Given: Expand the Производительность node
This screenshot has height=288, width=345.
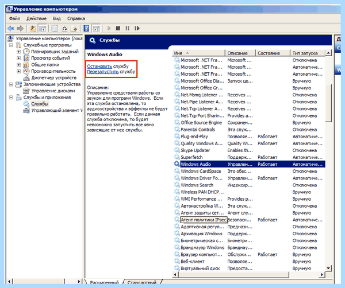Looking at the screenshot, I should coord(19,71).
